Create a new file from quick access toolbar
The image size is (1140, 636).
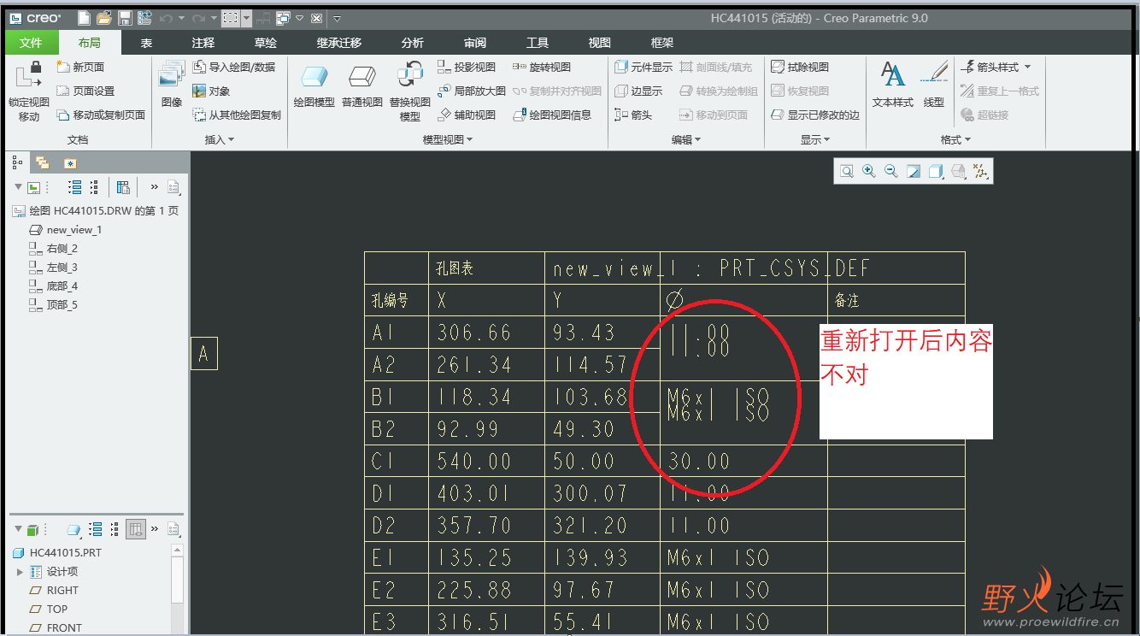[x=84, y=18]
